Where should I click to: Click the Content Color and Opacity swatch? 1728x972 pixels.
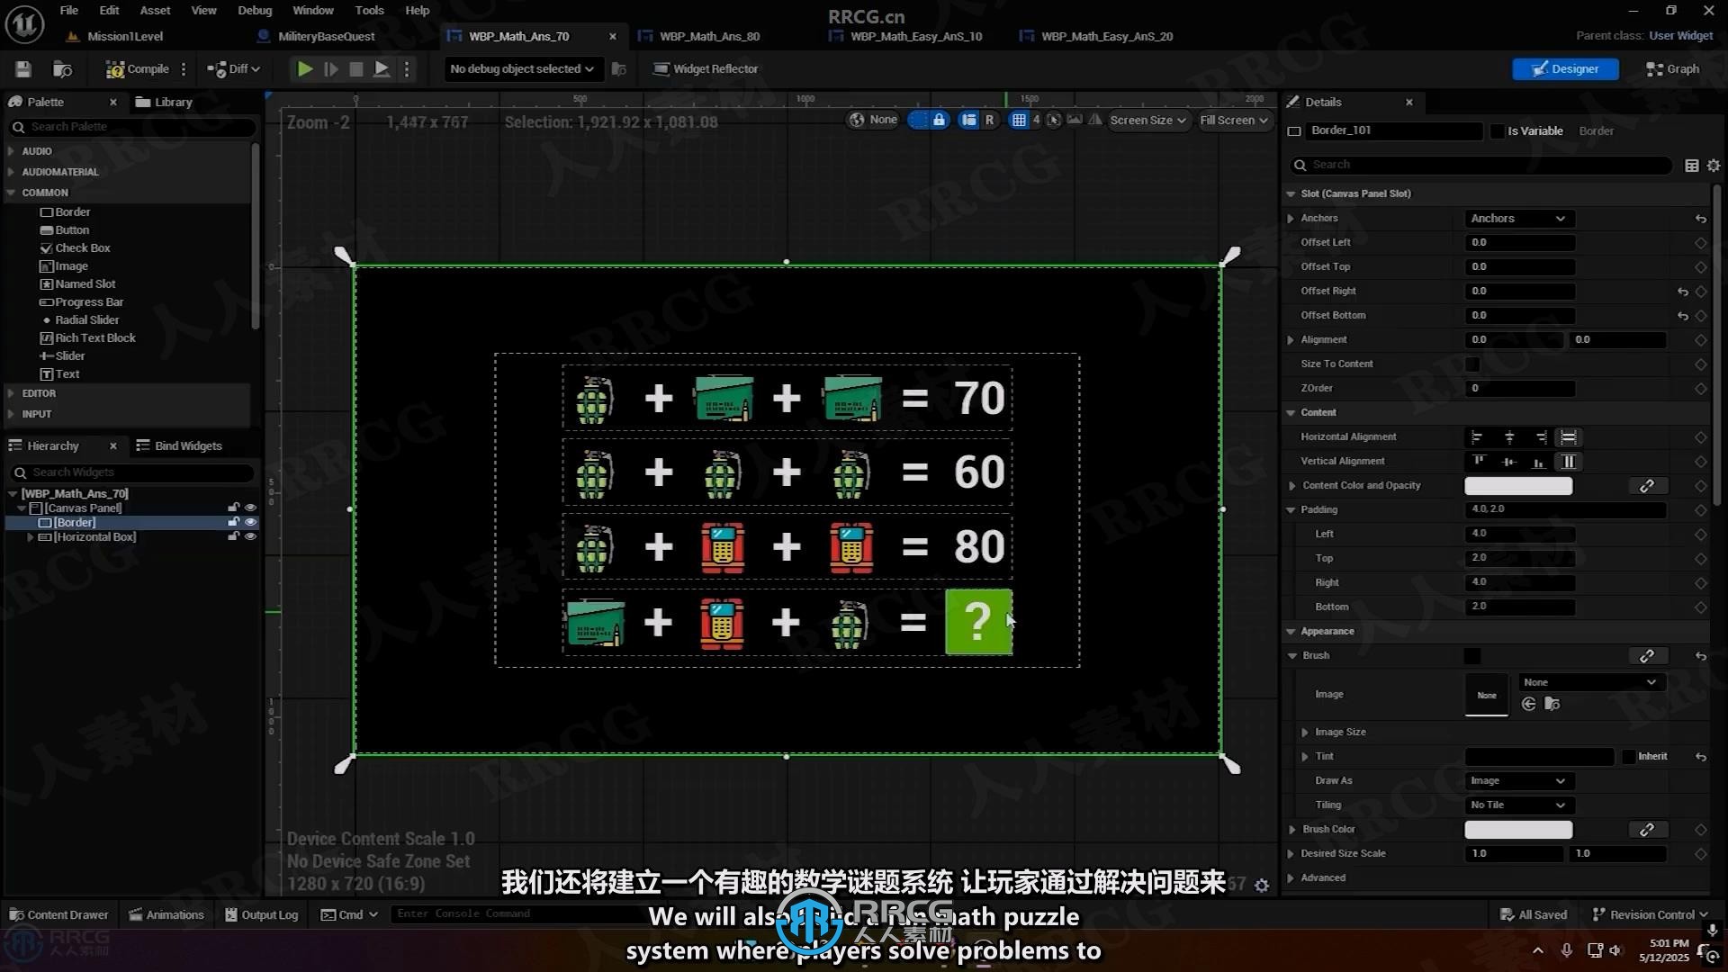(x=1518, y=486)
